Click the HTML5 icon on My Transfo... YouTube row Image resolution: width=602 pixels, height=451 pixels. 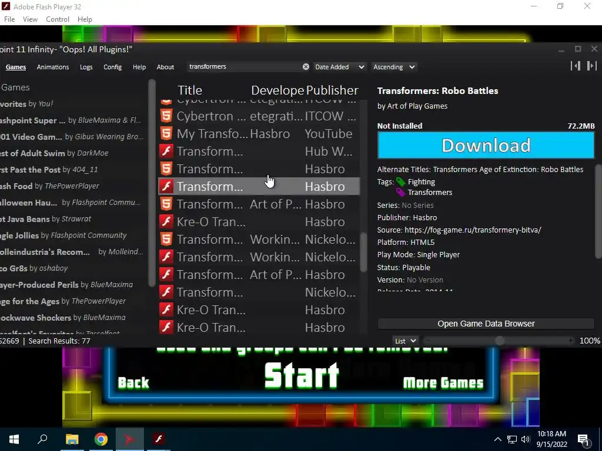pos(166,133)
